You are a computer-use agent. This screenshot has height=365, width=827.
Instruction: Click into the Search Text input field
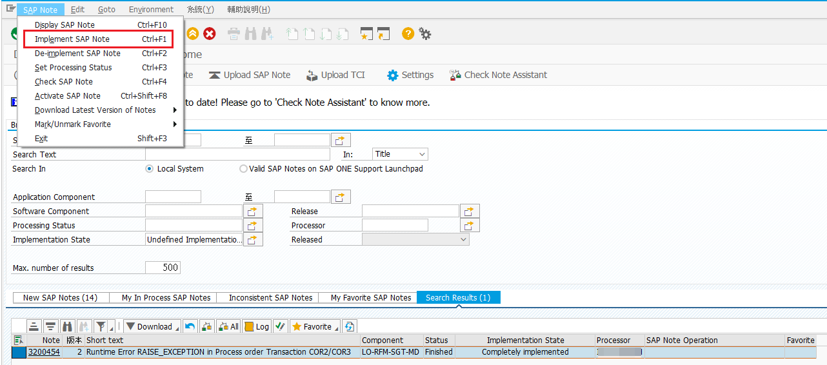click(237, 154)
